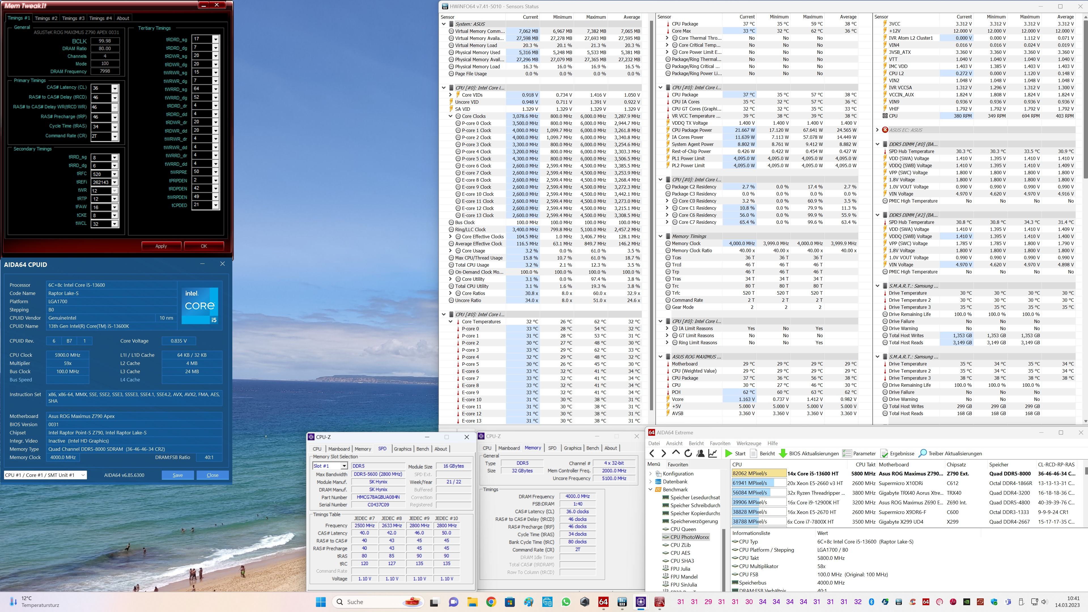Open the tRDRD_sg tertiary timing dropdown
The height and width of the screenshot is (612, 1088).
216,39
